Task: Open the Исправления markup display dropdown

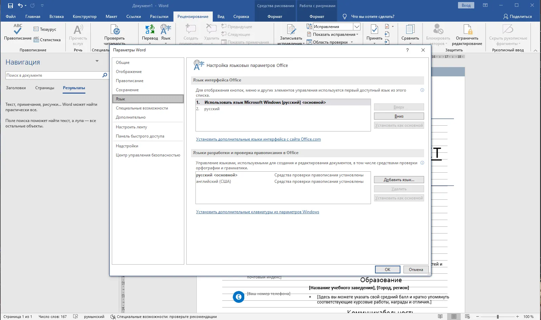Action: [x=356, y=27]
